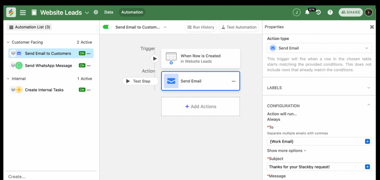Viewport: 380px width, 180px height.
Task: Close the Properties panel
Action: pyautogui.click(x=372, y=27)
